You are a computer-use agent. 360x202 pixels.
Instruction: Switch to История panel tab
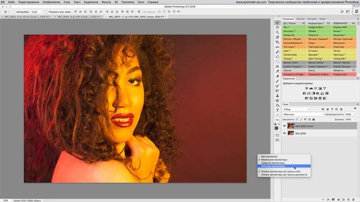(x=312, y=19)
